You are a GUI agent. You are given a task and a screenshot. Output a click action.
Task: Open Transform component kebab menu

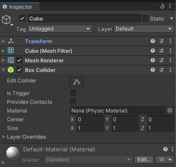[170, 41]
